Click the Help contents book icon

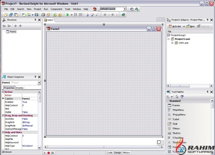tap(123, 15)
